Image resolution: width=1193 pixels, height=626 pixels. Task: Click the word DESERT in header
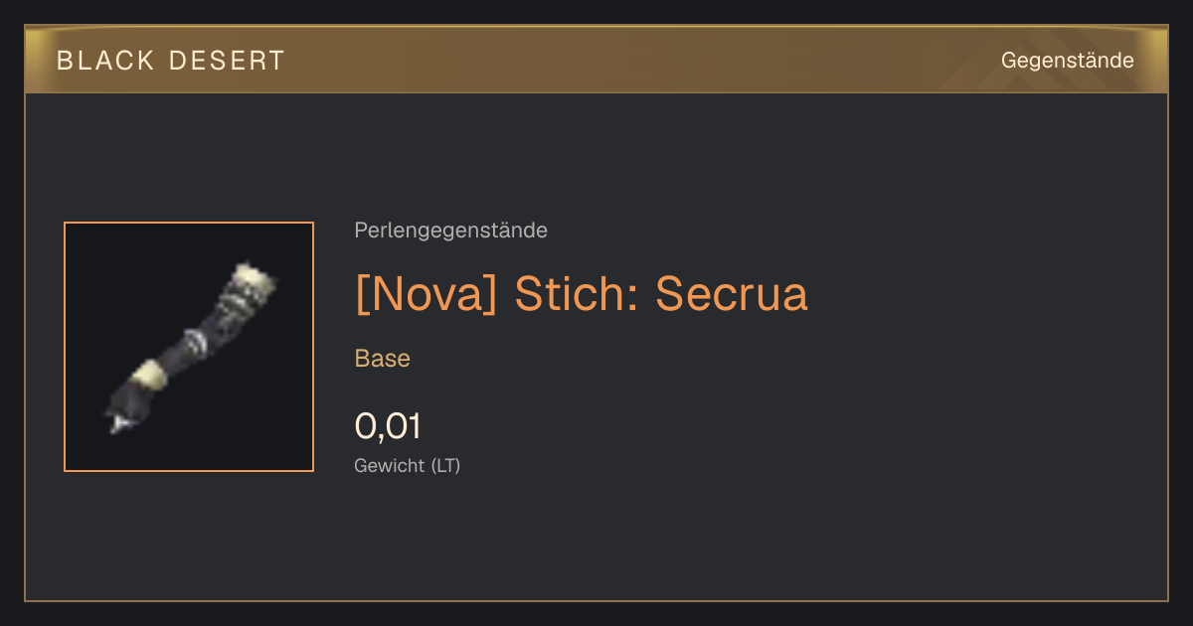228,61
